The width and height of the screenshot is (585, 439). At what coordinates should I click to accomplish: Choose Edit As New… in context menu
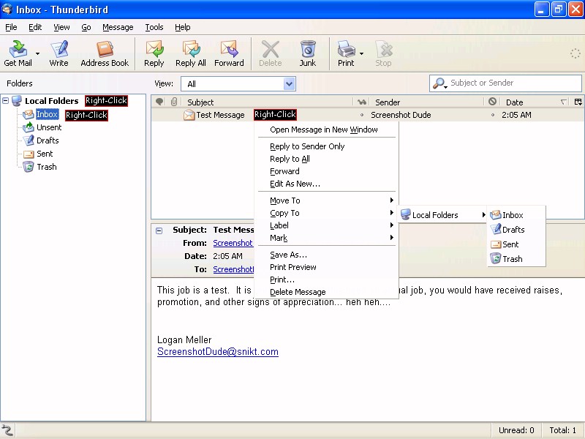click(326, 184)
